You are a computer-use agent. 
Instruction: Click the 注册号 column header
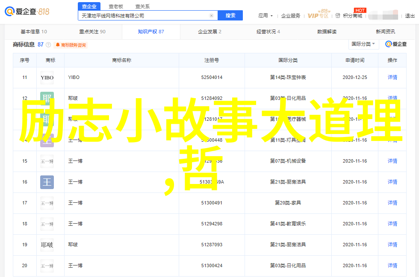(212, 60)
